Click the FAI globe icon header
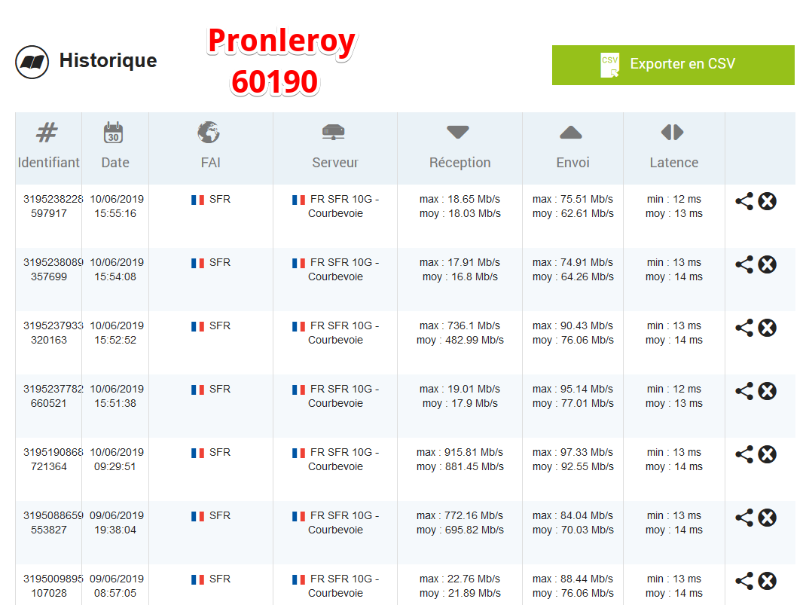 click(x=209, y=133)
